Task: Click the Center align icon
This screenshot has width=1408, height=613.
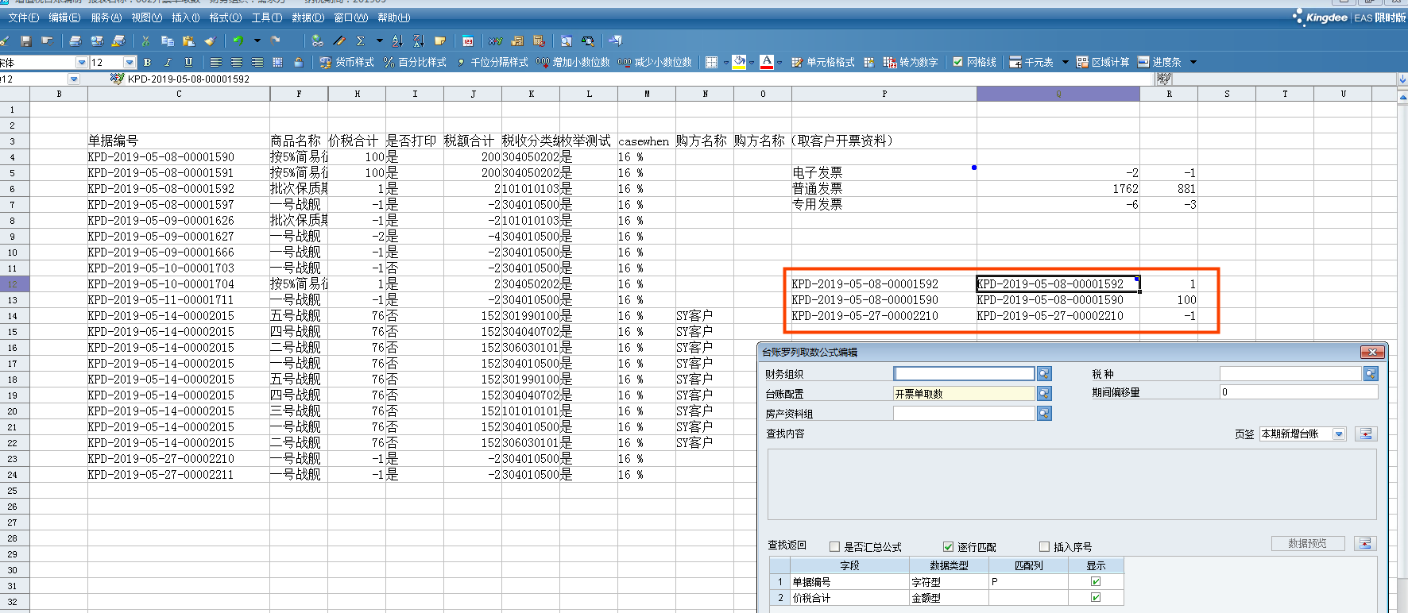Action: coord(237,62)
